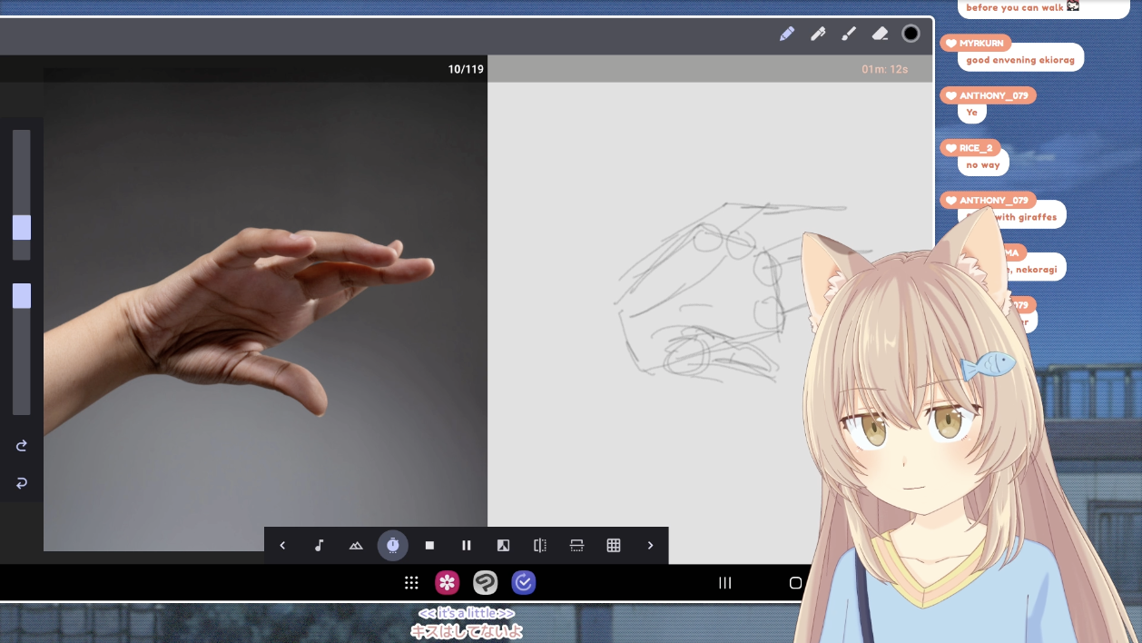Select the Paintbrush tool
Screen dimensions: 1142x643
[849, 34]
